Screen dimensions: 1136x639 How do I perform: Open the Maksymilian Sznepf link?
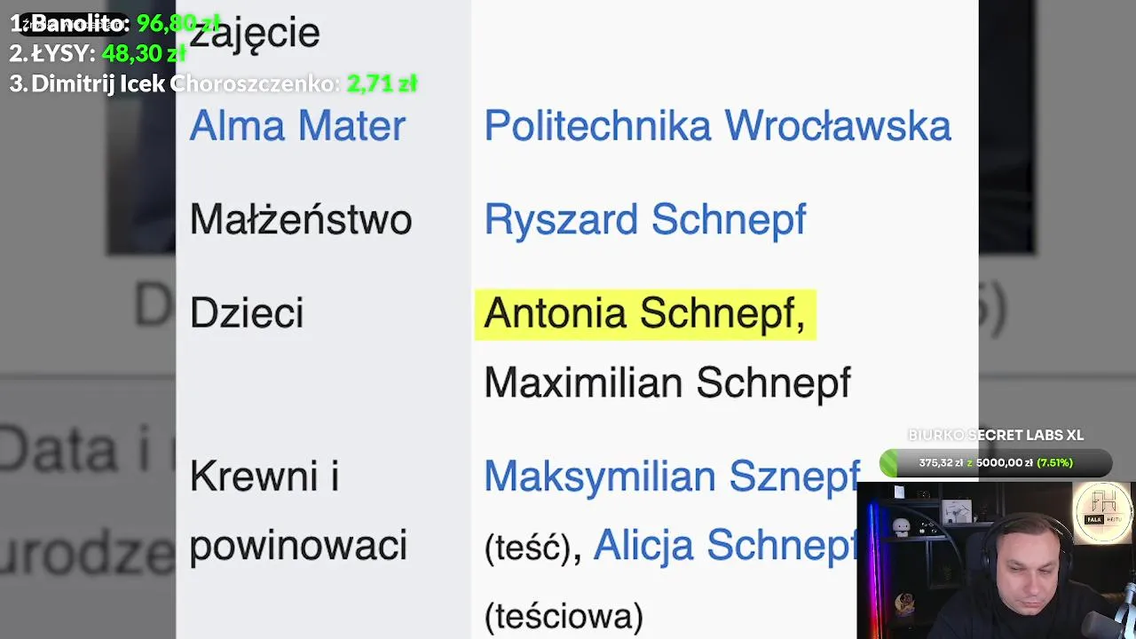672,477
